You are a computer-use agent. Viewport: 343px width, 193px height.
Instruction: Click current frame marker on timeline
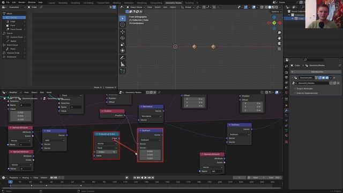[10, 182]
